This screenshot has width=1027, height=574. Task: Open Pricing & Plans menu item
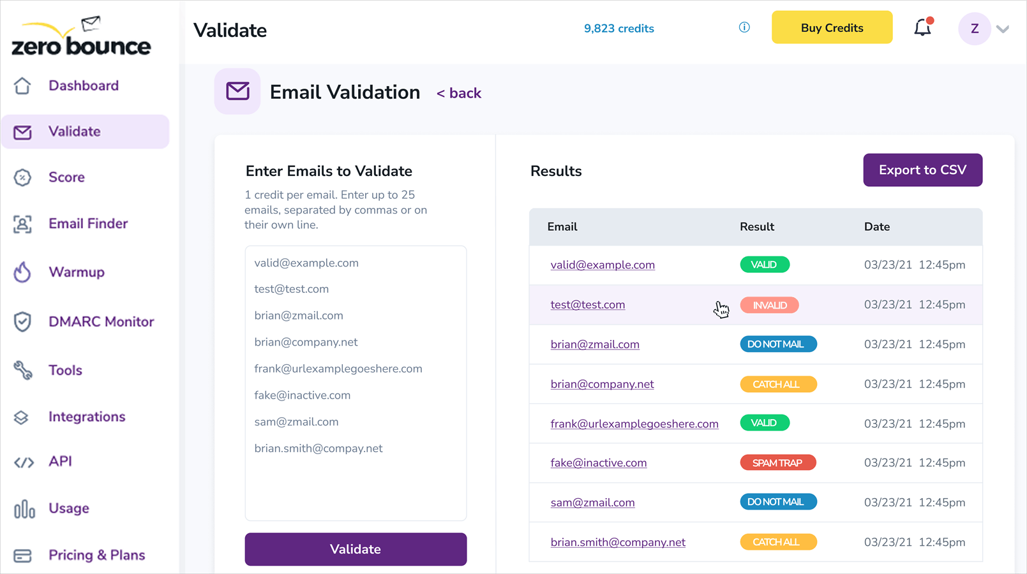(x=96, y=555)
